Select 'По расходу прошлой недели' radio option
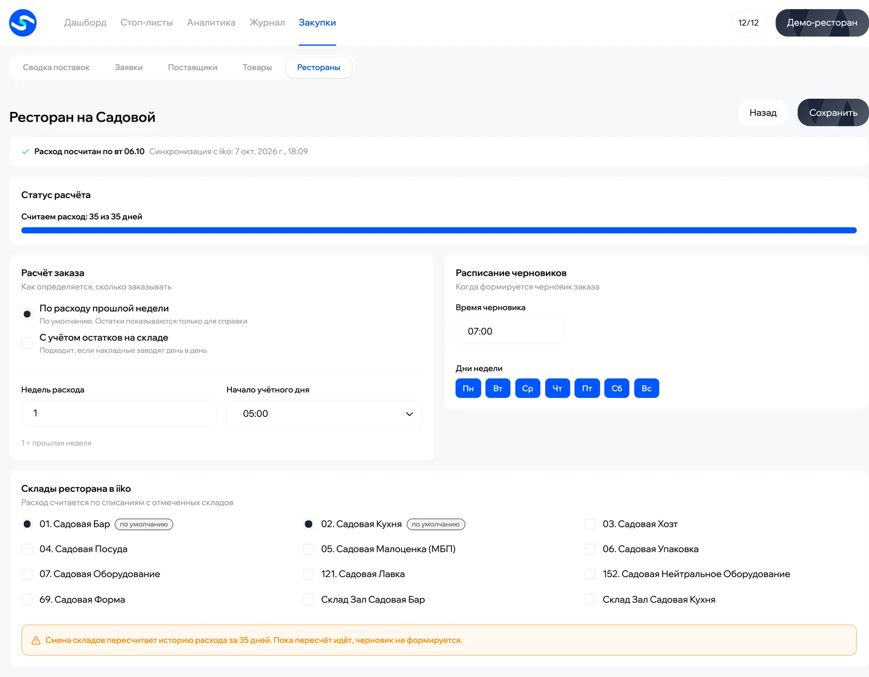 tap(27, 314)
